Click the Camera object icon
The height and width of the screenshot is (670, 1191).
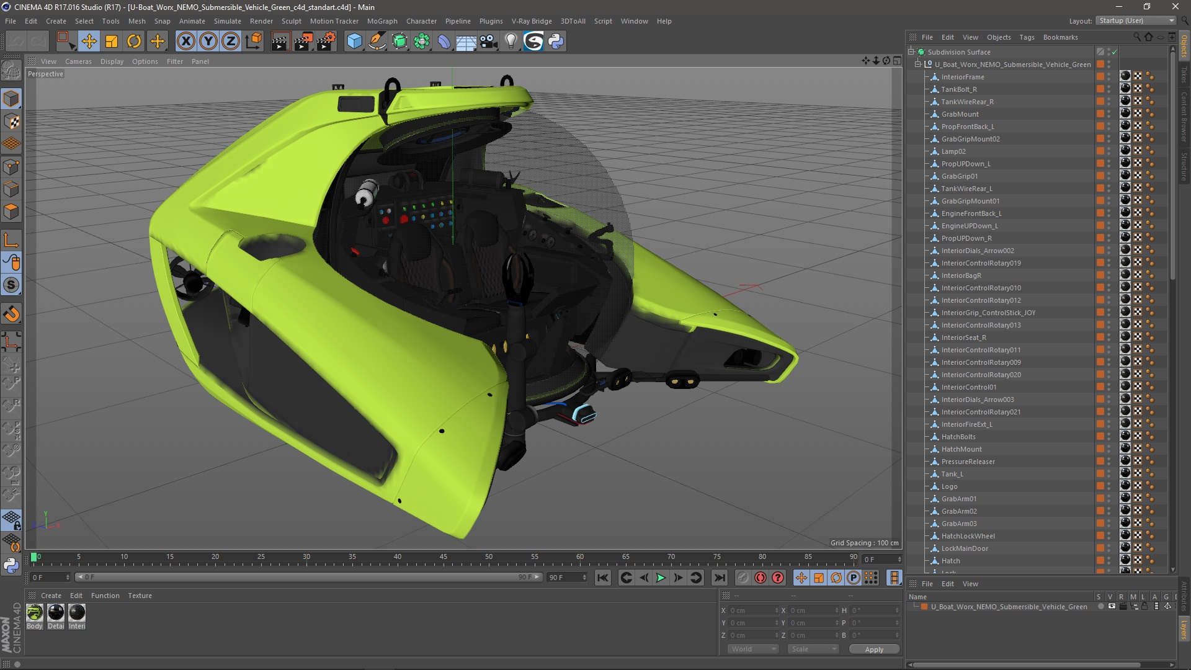pos(489,42)
